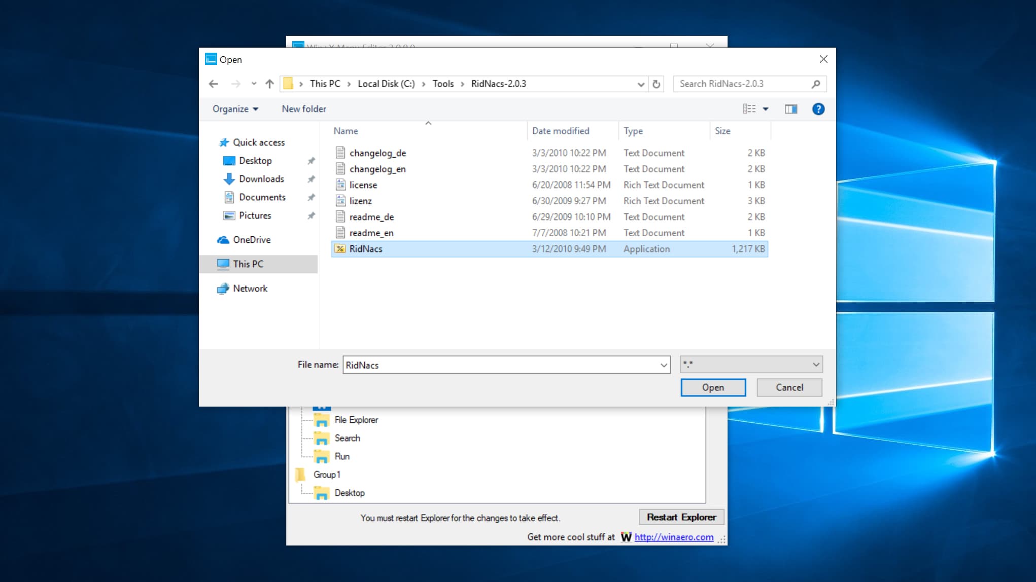Open the file type filter combo box
Viewport: 1036px width, 582px height.
pos(751,365)
